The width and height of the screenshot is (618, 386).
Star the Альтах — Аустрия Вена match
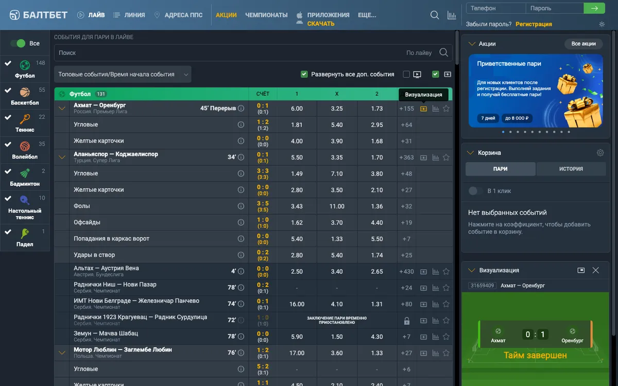click(x=446, y=272)
